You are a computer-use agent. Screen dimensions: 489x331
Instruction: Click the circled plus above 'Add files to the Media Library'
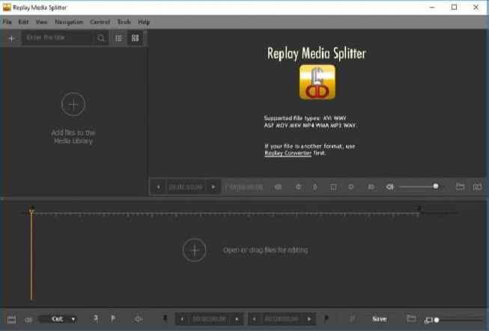73,104
